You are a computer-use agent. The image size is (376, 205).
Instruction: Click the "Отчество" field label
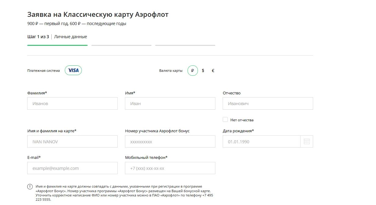point(232,93)
